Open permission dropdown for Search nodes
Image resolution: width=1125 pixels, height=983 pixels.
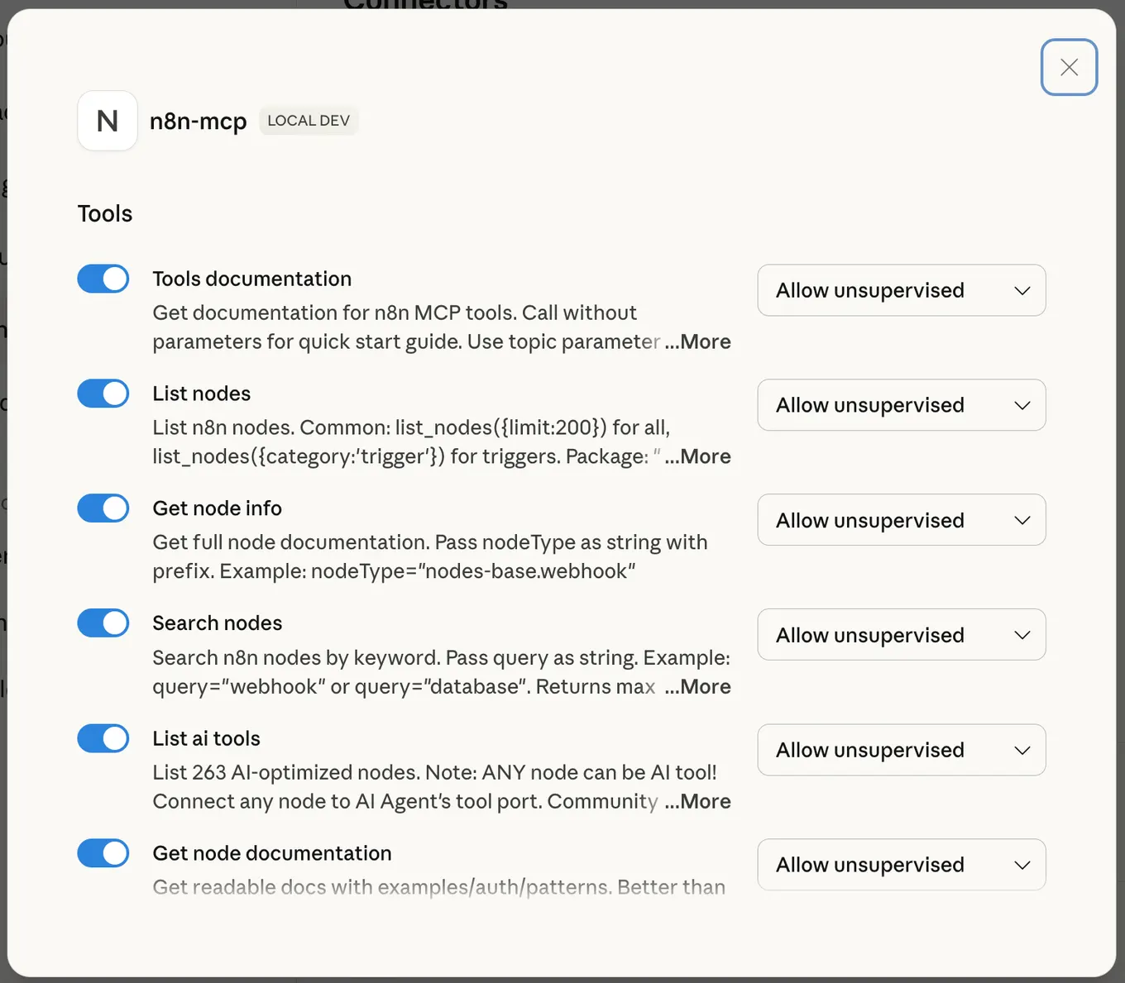coord(902,635)
